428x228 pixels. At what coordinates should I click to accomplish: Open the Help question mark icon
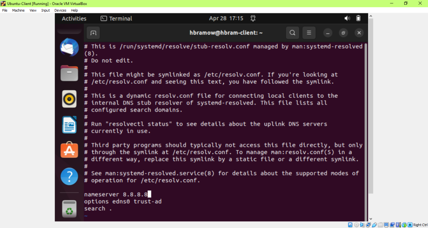point(69,176)
